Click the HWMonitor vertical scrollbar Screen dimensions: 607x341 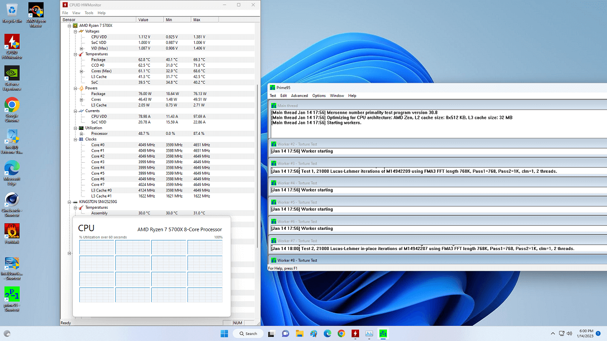click(258, 167)
